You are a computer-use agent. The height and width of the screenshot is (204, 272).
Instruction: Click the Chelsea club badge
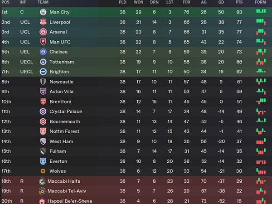coord(43,52)
